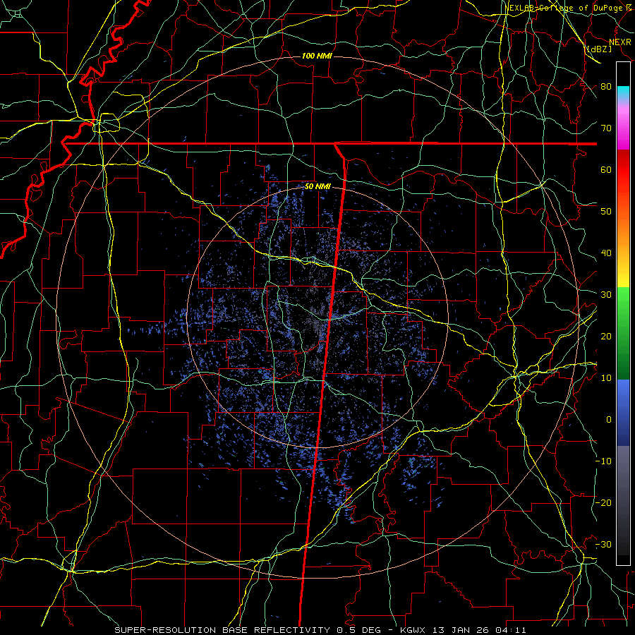Click the 10 value on the dBZ scale
The width and height of the screenshot is (635, 635).
pos(606,379)
